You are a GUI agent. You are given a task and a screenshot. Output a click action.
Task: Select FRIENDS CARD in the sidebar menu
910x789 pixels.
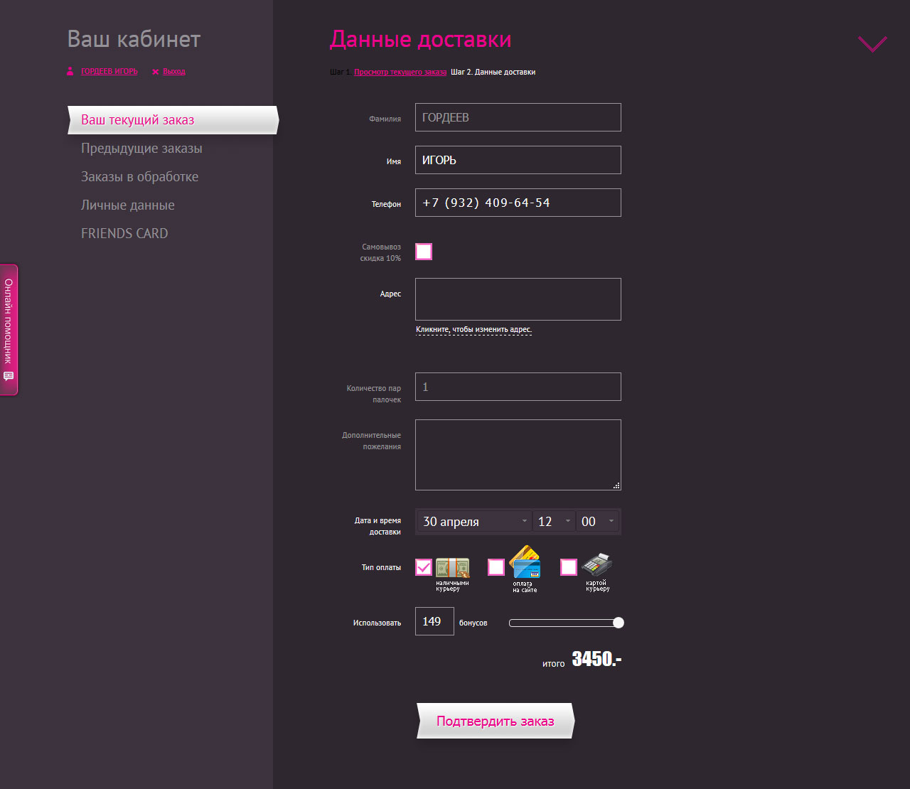click(x=124, y=234)
